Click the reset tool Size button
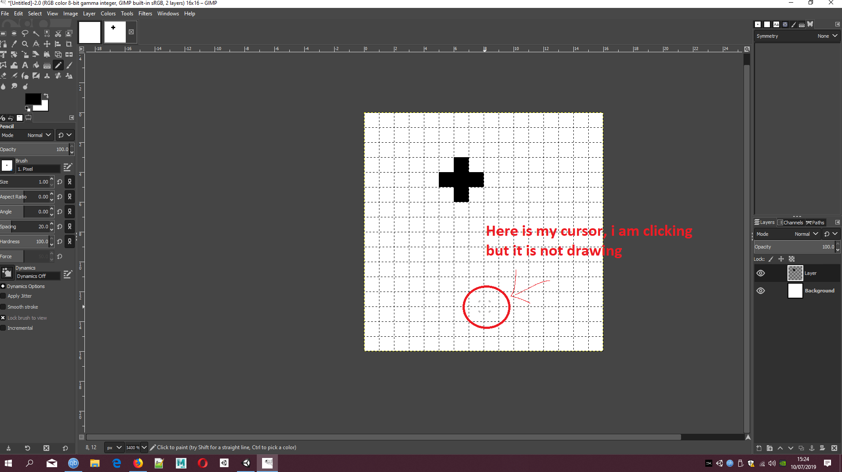The image size is (842, 472). click(x=59, y=181)
